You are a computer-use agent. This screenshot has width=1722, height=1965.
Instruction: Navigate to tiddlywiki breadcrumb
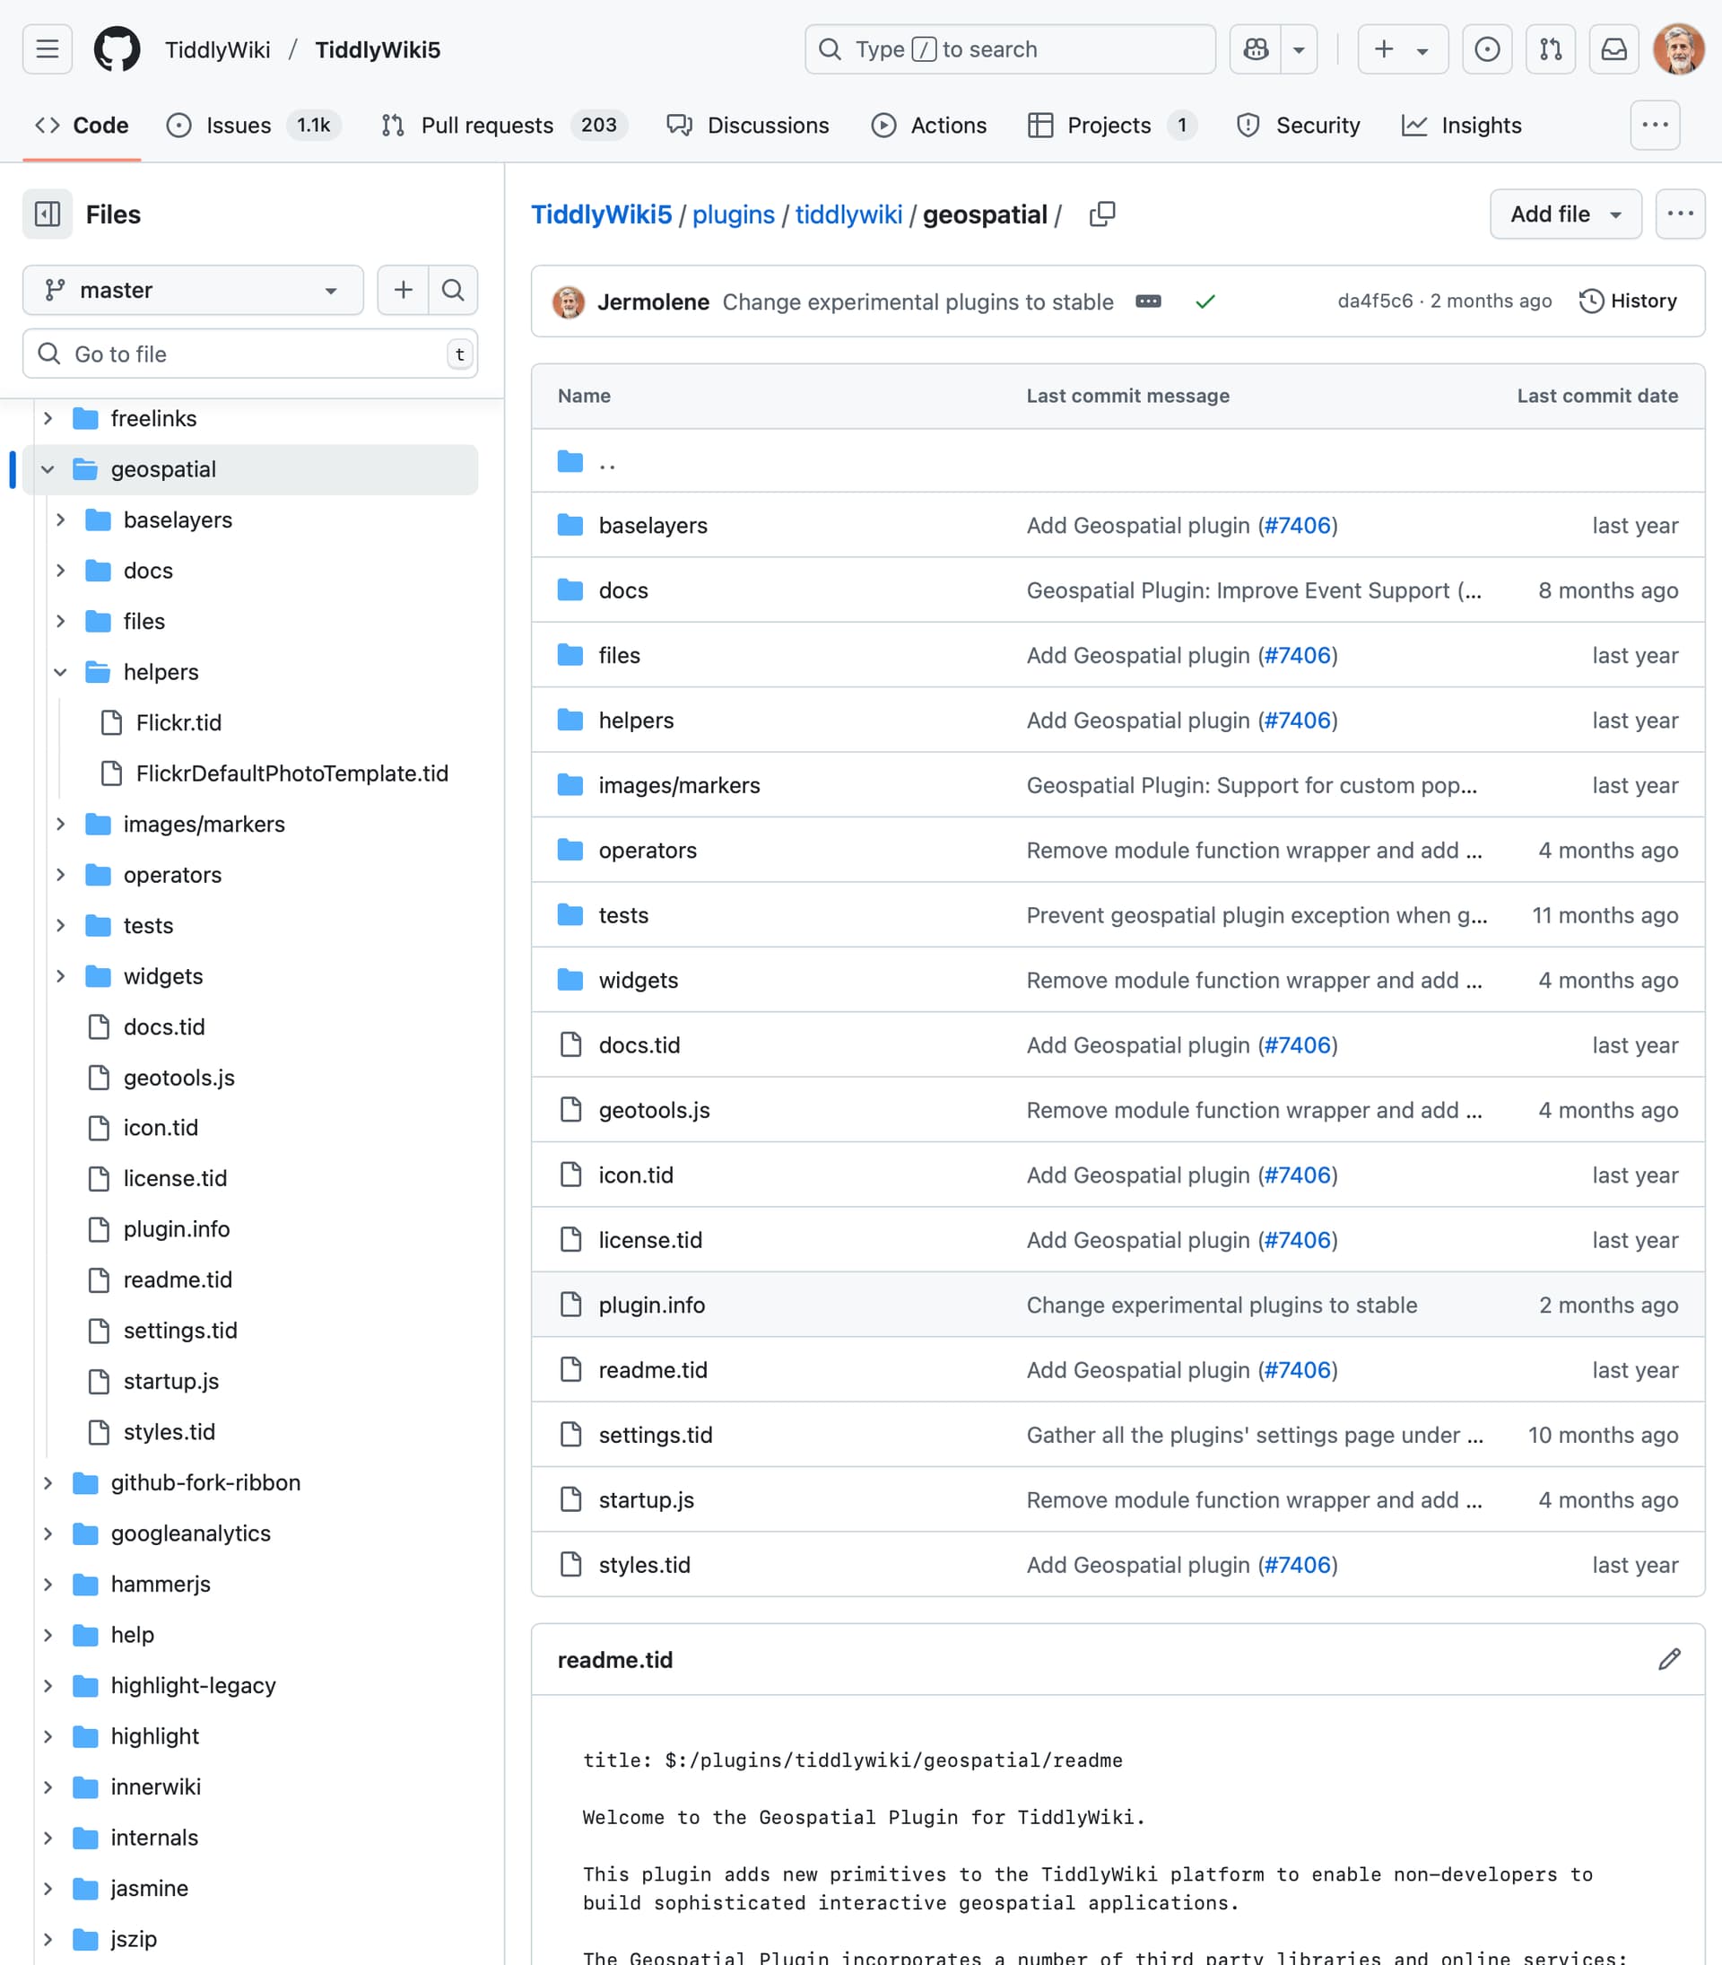click(x=848, y=214)
